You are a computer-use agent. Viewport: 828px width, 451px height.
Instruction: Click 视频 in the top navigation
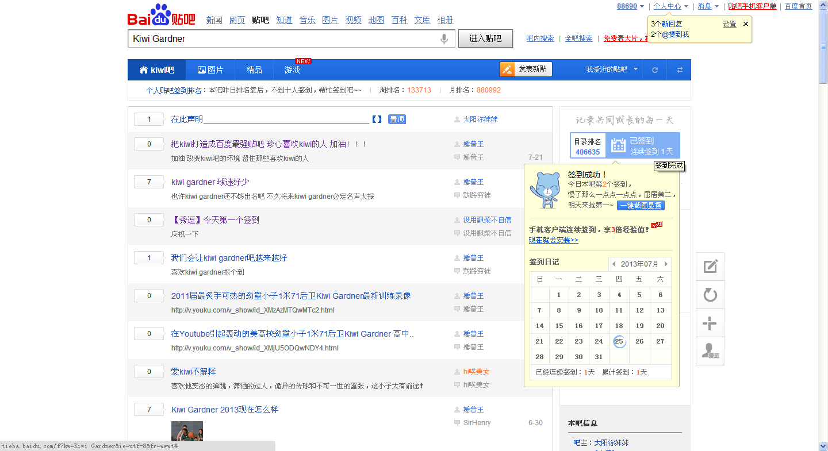point(354,20)
